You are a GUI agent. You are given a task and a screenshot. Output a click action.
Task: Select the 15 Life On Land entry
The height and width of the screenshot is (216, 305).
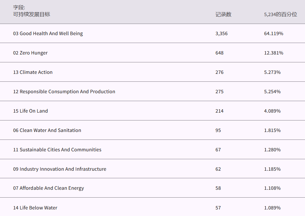(31, 111)
